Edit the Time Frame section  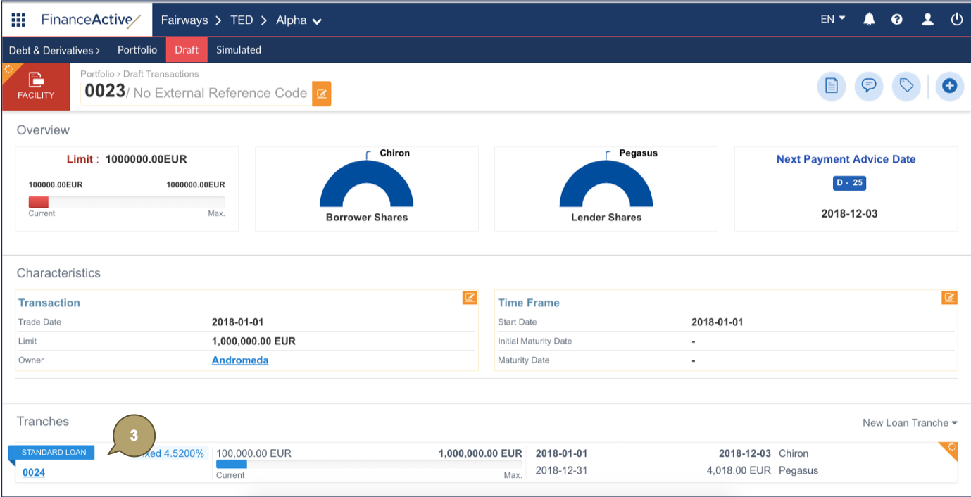(x=949, y=298)
